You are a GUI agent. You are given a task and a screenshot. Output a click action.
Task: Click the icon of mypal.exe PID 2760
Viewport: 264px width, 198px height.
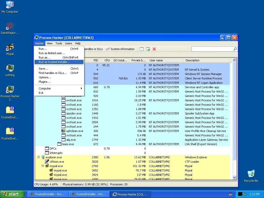coord(47,166)
